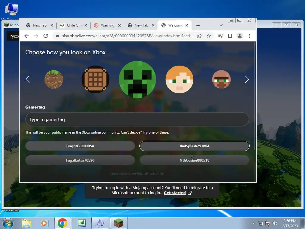305x229 pixels.
Task: Open network status tray icon
Action: point(260,223)
